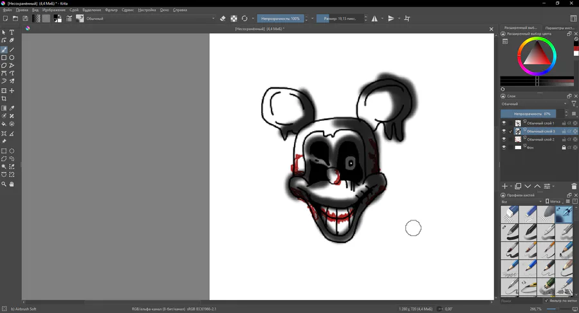Click horizontal mirror tool icon
Image resolution: width=579 pixels, height=313 pixels.
click(374, 19)
